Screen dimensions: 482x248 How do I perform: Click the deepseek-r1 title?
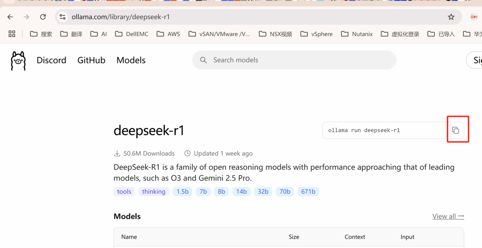(x=149, y=130)
